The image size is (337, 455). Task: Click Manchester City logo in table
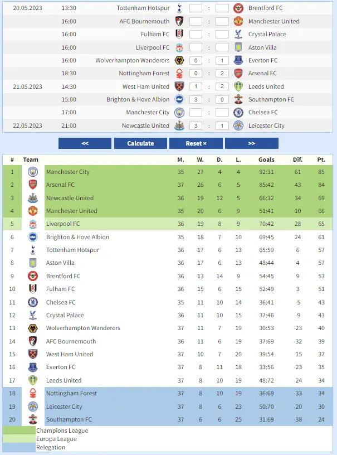[x=33, y=172]
